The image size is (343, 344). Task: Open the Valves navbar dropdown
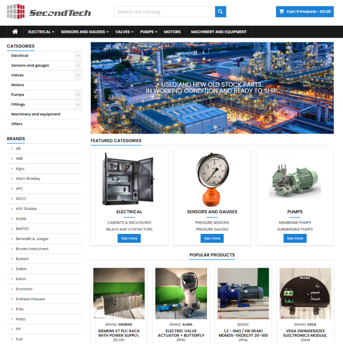[124, 31]
